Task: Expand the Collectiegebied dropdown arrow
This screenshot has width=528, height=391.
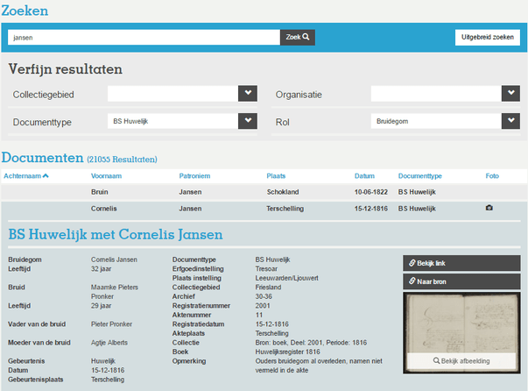Action: pos(248,94)
